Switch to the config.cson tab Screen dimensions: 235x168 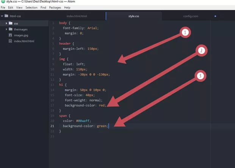(191, 16)
